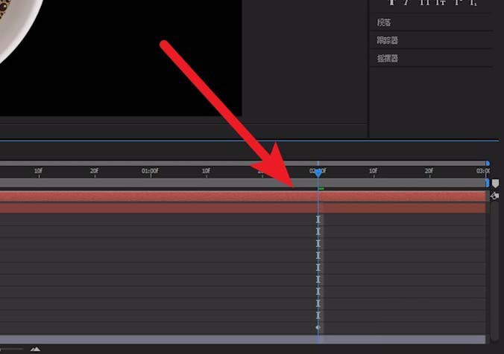Toggle faux bold text style
504x354 pixels.
[x=391, y=2]
